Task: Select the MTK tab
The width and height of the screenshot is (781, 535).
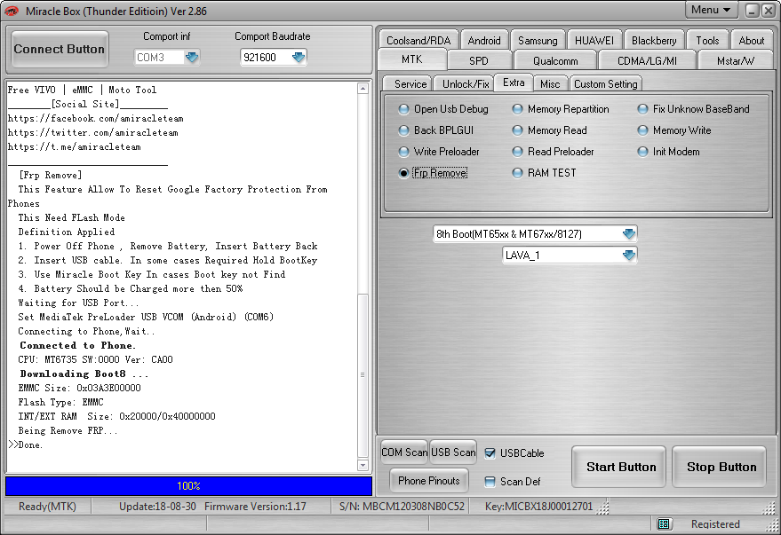Action: tap(412, 59)
